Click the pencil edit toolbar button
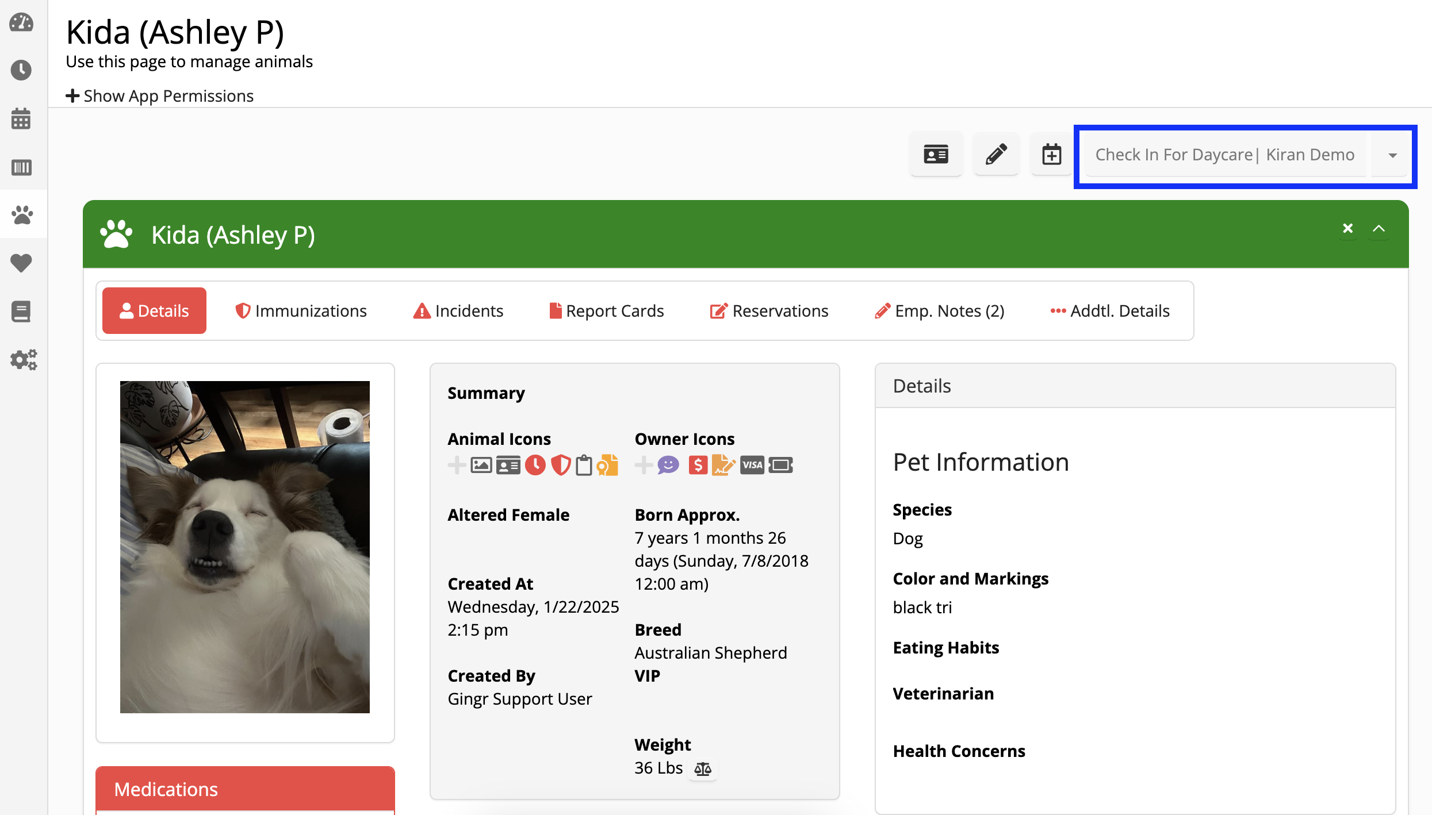The height and width of the screenshot is (815, 1432). tap(996, 154)
